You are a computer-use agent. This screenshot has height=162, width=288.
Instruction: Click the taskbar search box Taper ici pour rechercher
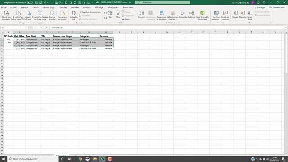(x=33, y=159)
